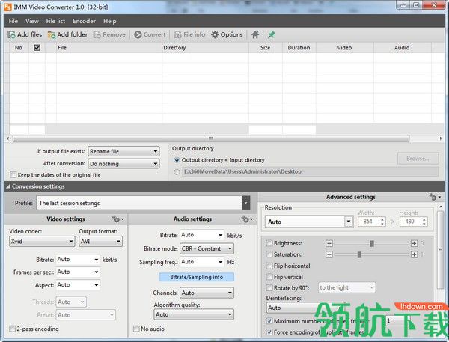Enable the Saturation checkbox
Viewport: 449px width, 342px height.
tap(269, 254)
